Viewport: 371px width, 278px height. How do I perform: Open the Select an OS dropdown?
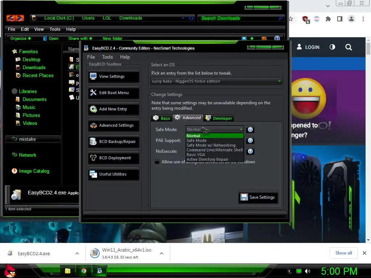point(216,81)
